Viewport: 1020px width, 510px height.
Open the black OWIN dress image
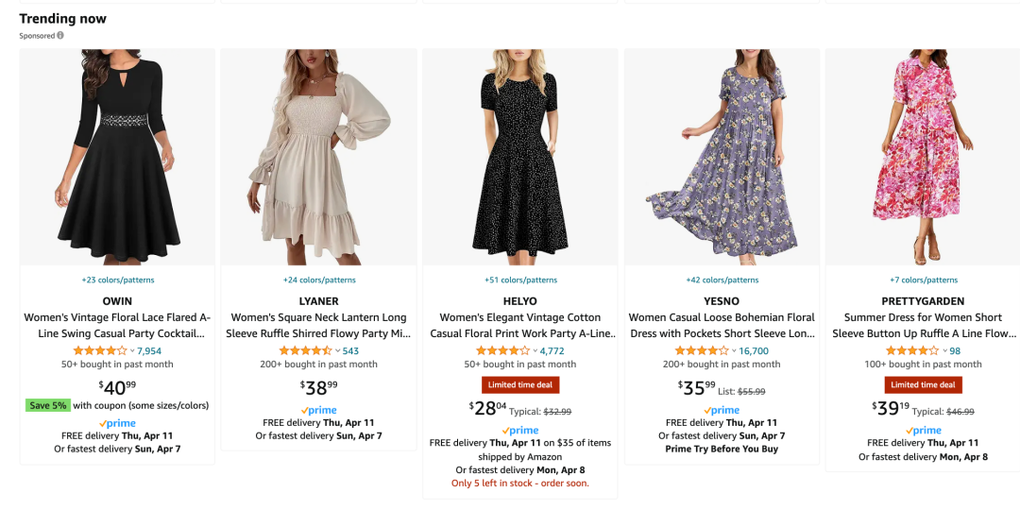[x=117, y=156]
